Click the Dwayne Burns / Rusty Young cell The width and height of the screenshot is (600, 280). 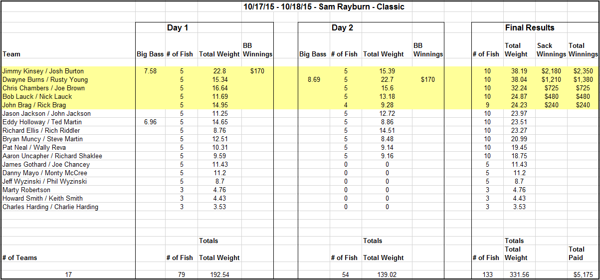click(x=68, y=80)
